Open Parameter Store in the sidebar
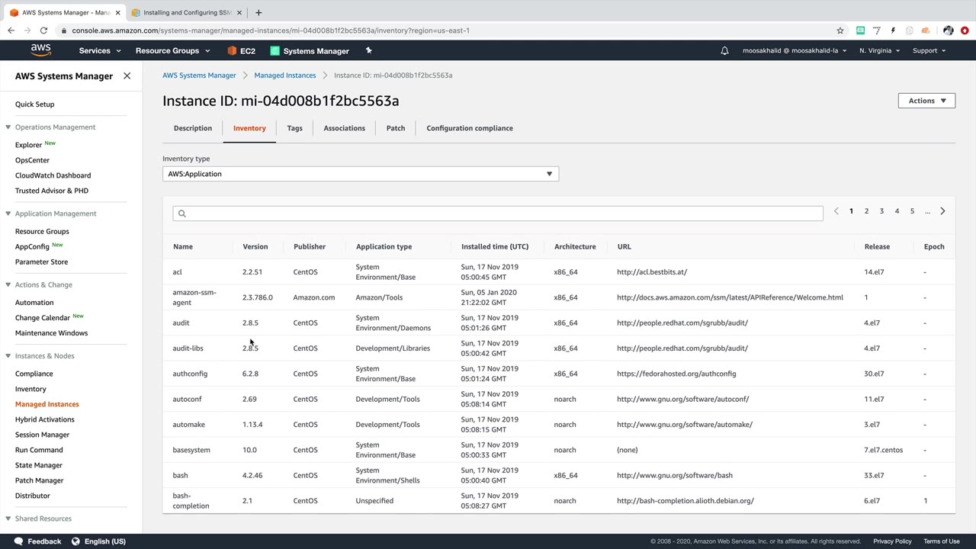Image resolution: width=976 pixels, height=549 pixels. [41, 262]
